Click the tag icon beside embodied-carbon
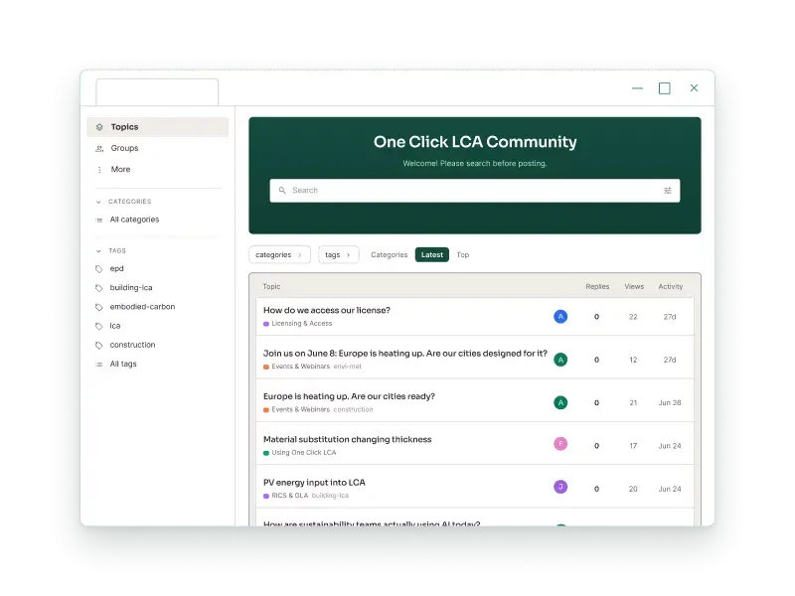 (x=98, y=307)
